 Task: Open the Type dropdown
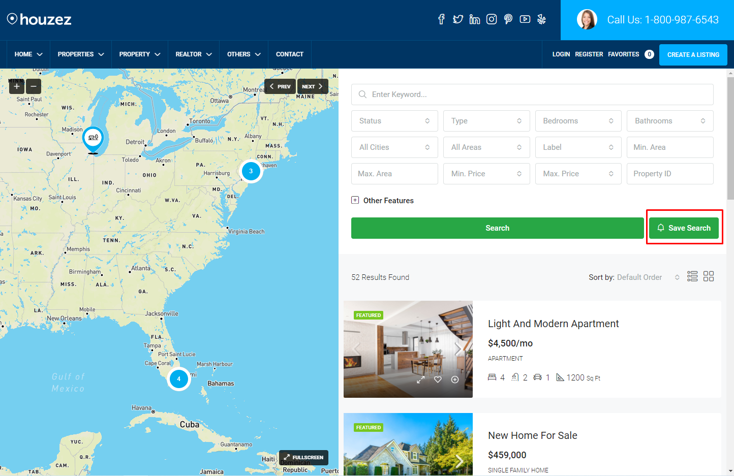pyautogui.click(x=486, y=121)
